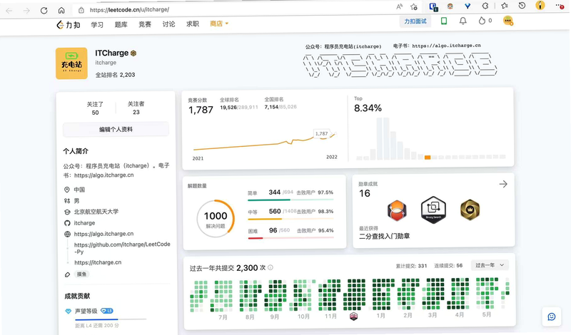Add page to favorites star icon
This screenshot has height=335, width=571.
(414, 6)
